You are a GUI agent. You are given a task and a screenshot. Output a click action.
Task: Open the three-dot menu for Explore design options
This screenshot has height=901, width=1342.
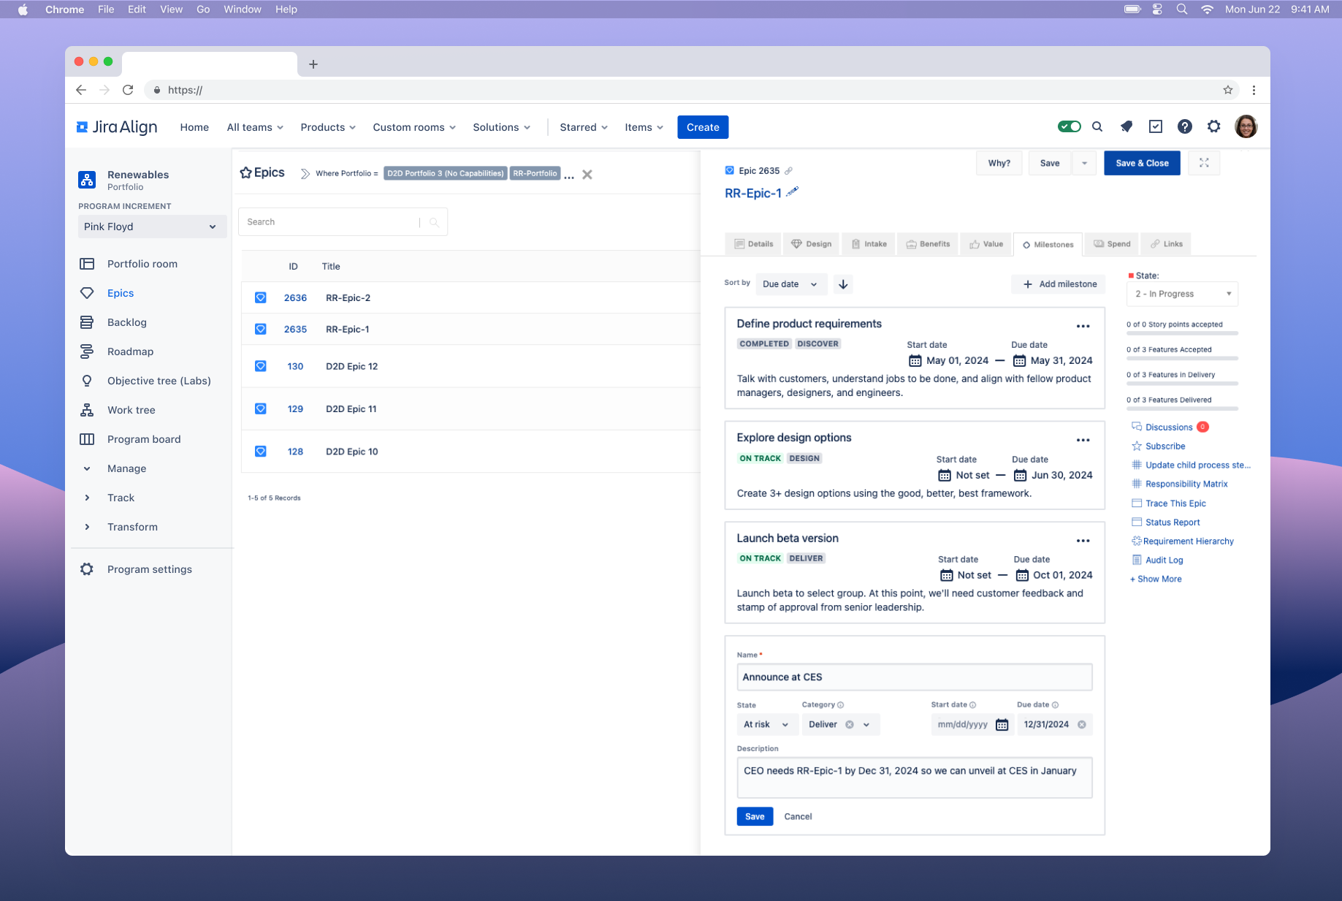click(1083, 440)
